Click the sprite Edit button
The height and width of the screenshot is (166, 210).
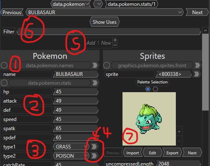[x=152, y=153]
